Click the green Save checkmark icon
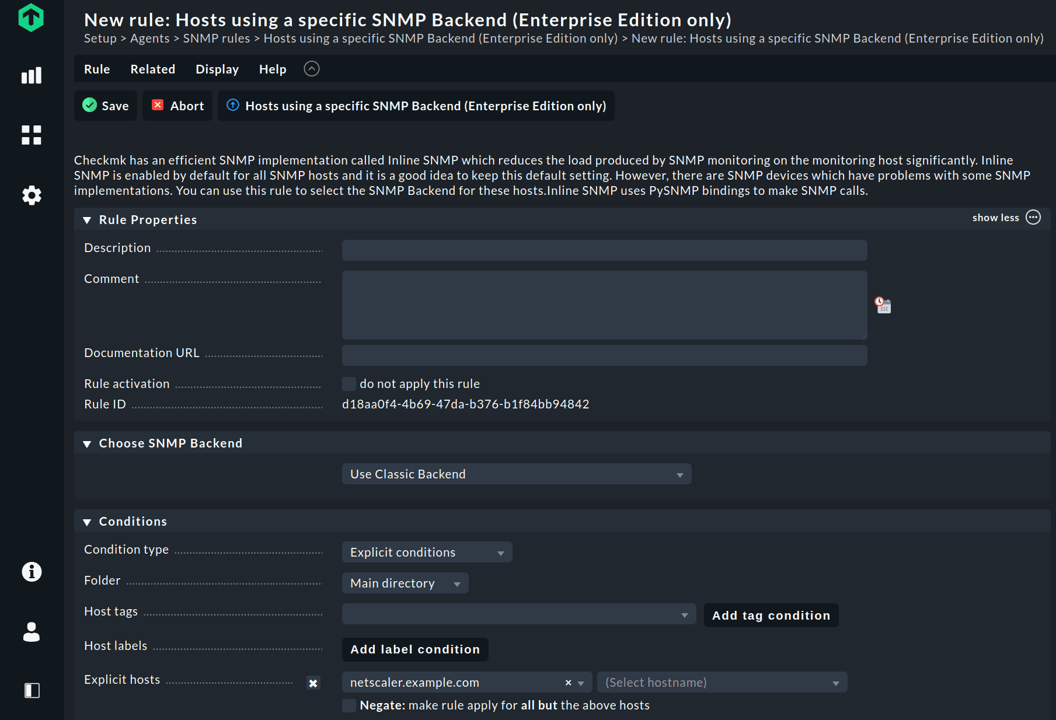 (89, 105)
